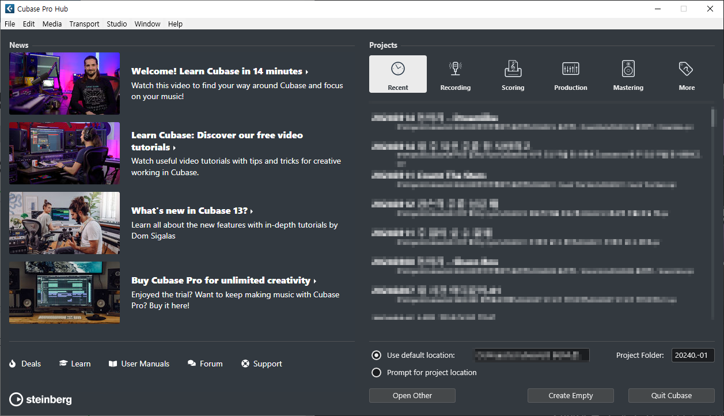The width and height of the screenshot is (724, 416).
Task: Open the Studio menu
Action: click(x=117, y=24)
